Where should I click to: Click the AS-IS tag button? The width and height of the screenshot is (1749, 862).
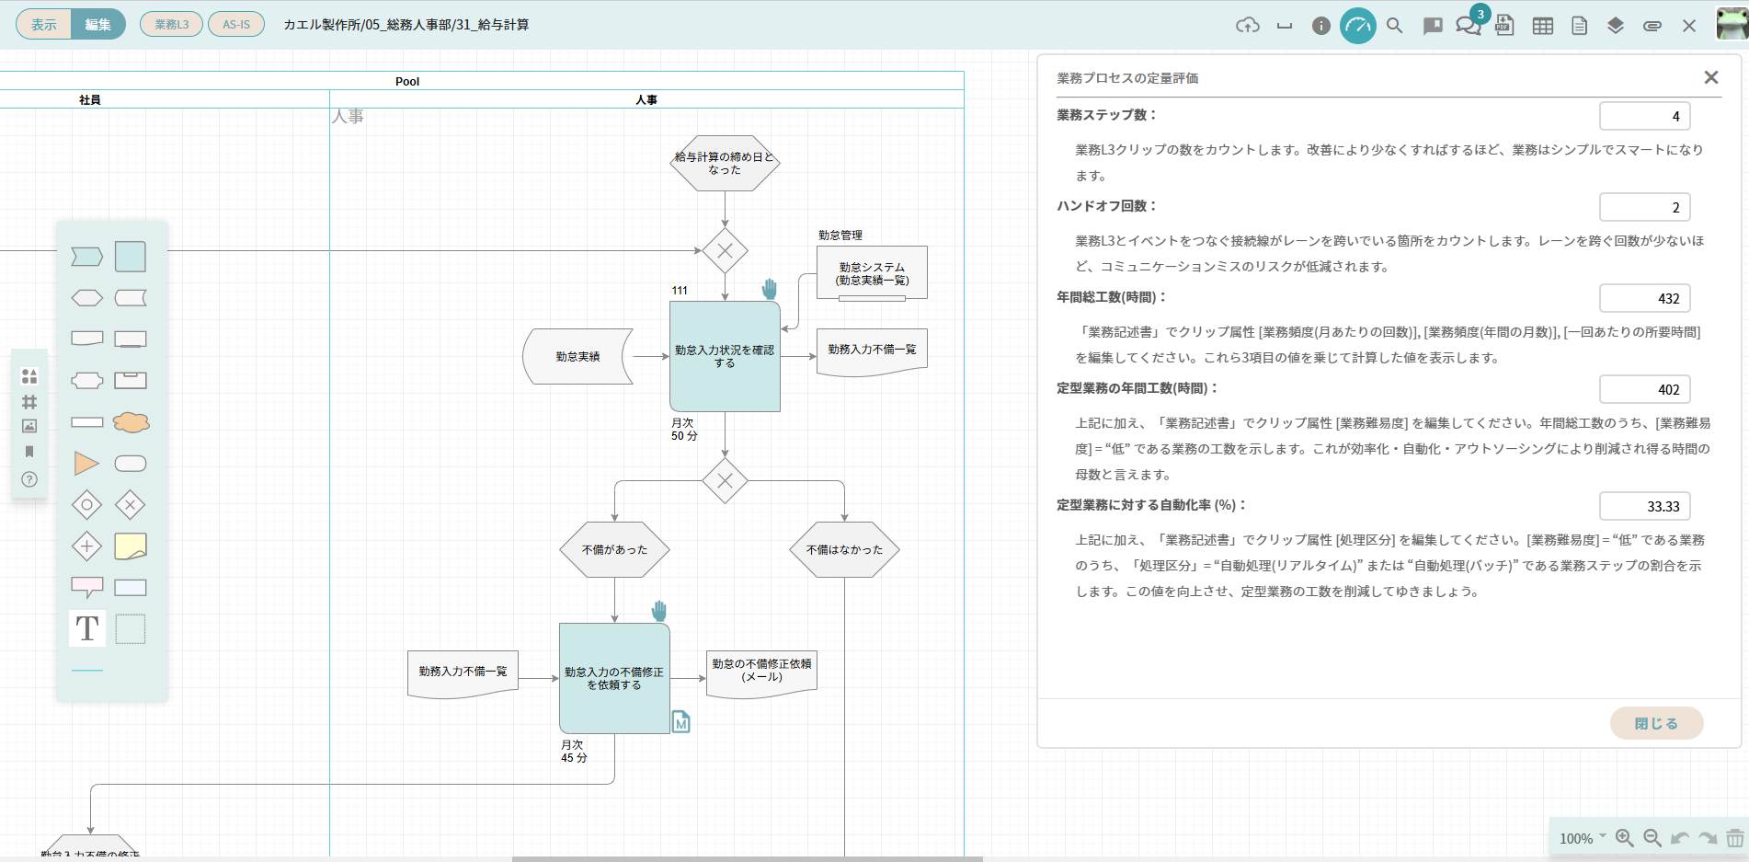click(236, 25)
